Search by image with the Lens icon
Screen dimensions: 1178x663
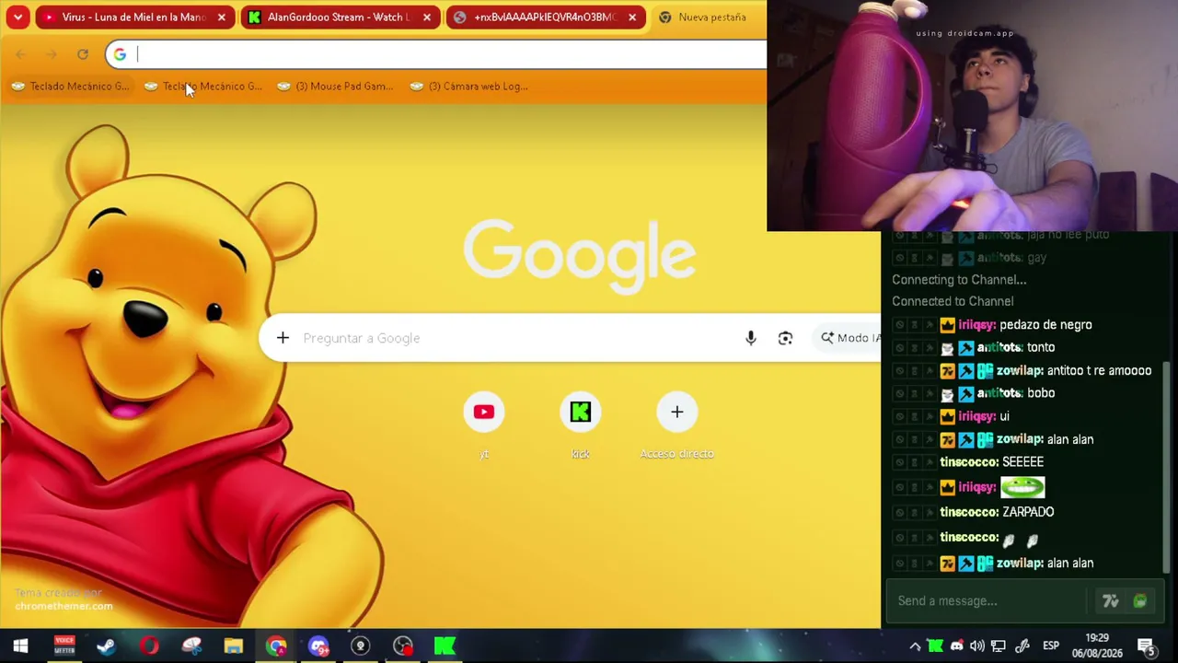(x=785, y=338)
